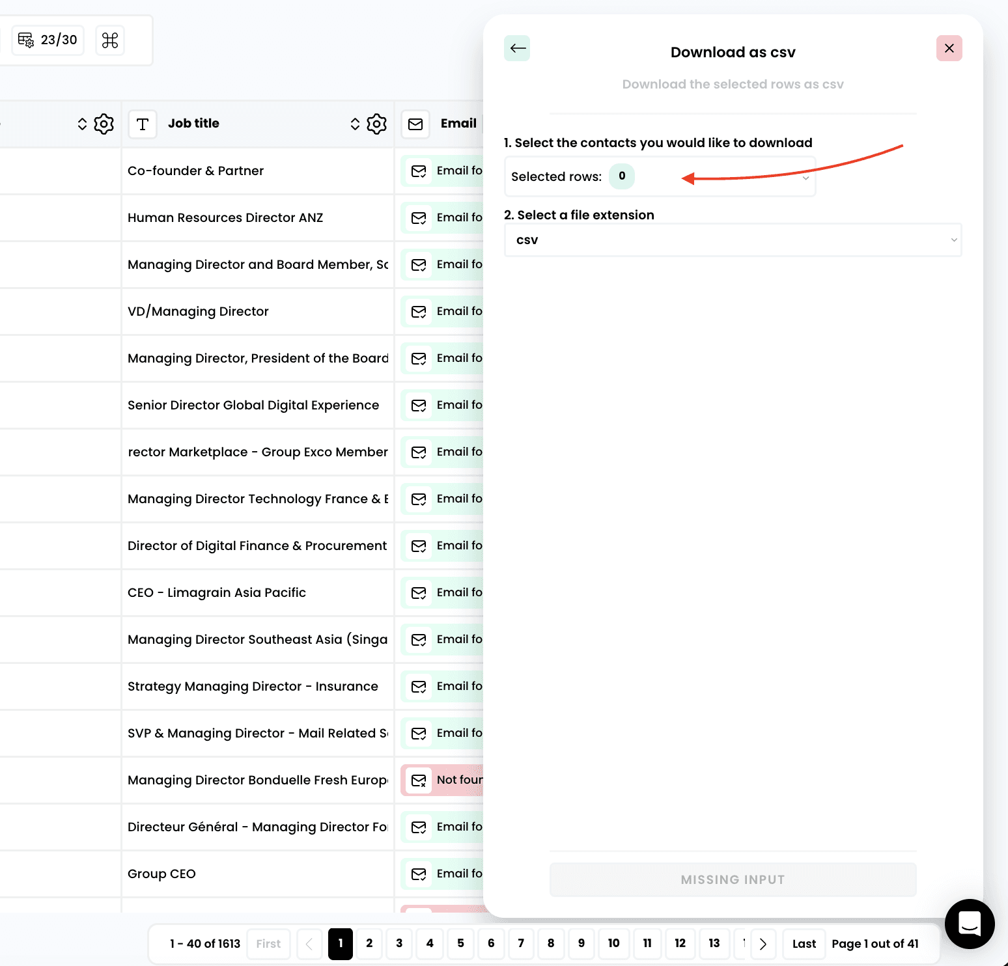The height and width of the screenshot is (966, 1008).
Task: Click email status for Co-founder & Partner row
Action: tap(442, 171)
